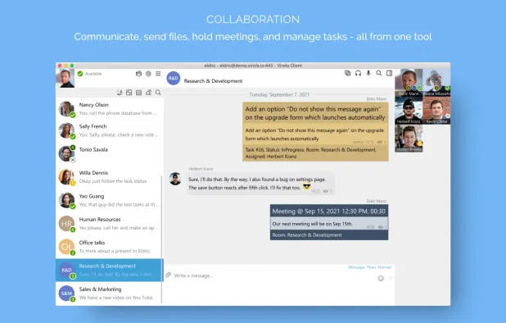Click the R&D room avatar in header
Viewport: 506px width, 323px height.
174,78
